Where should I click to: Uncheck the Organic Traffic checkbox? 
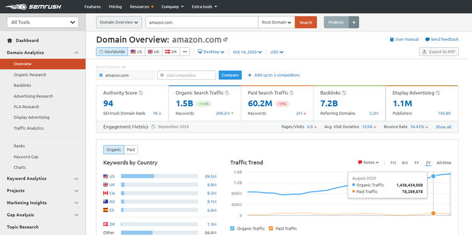pyautogui.click(x=232, y=228)
